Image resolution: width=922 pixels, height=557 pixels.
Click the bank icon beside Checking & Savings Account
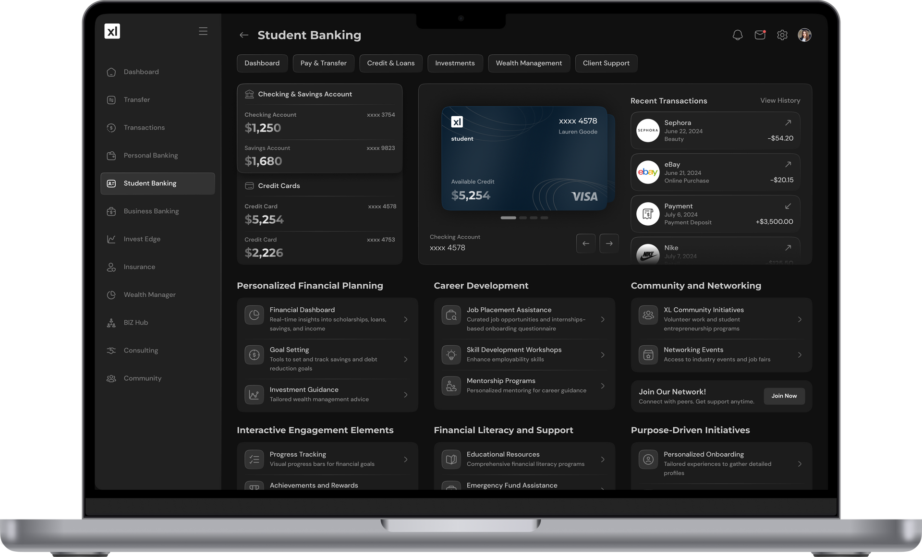(249, 94)
